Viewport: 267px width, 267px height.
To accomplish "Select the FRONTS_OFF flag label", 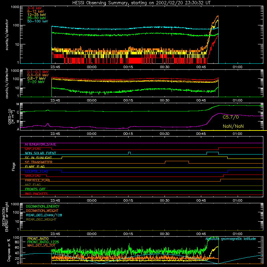I will 35,189.
